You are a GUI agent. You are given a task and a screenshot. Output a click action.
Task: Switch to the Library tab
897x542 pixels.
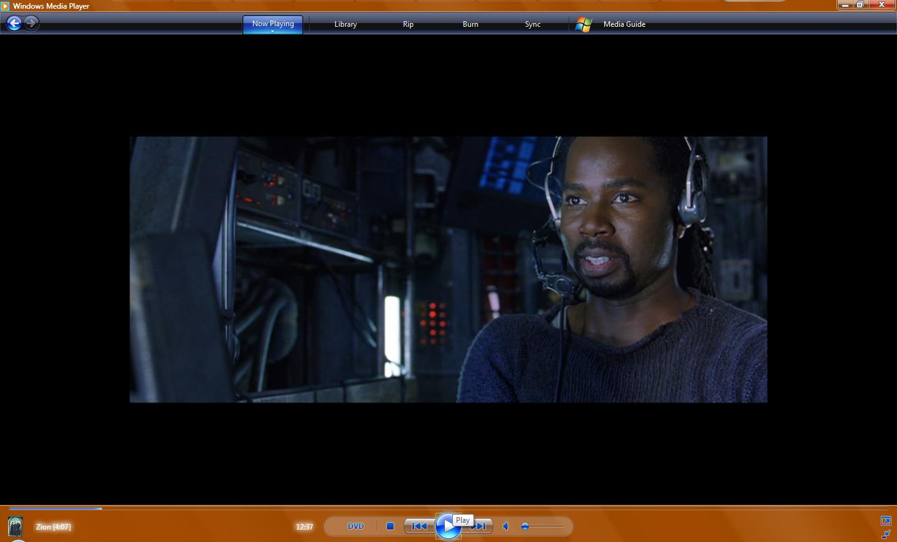pyautogui.click(x=346, y=24)
